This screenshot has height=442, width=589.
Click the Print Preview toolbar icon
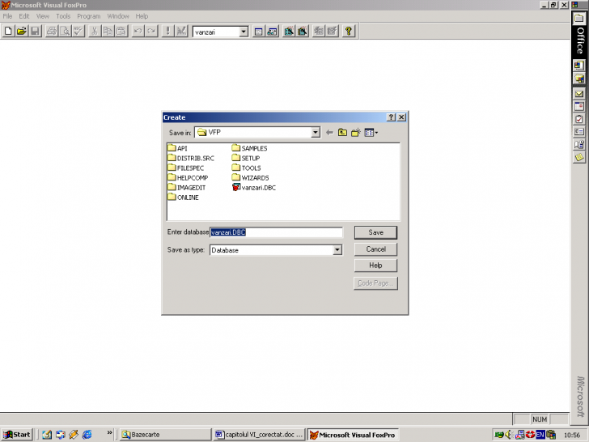pyautogui.click(x=65, y=32)
